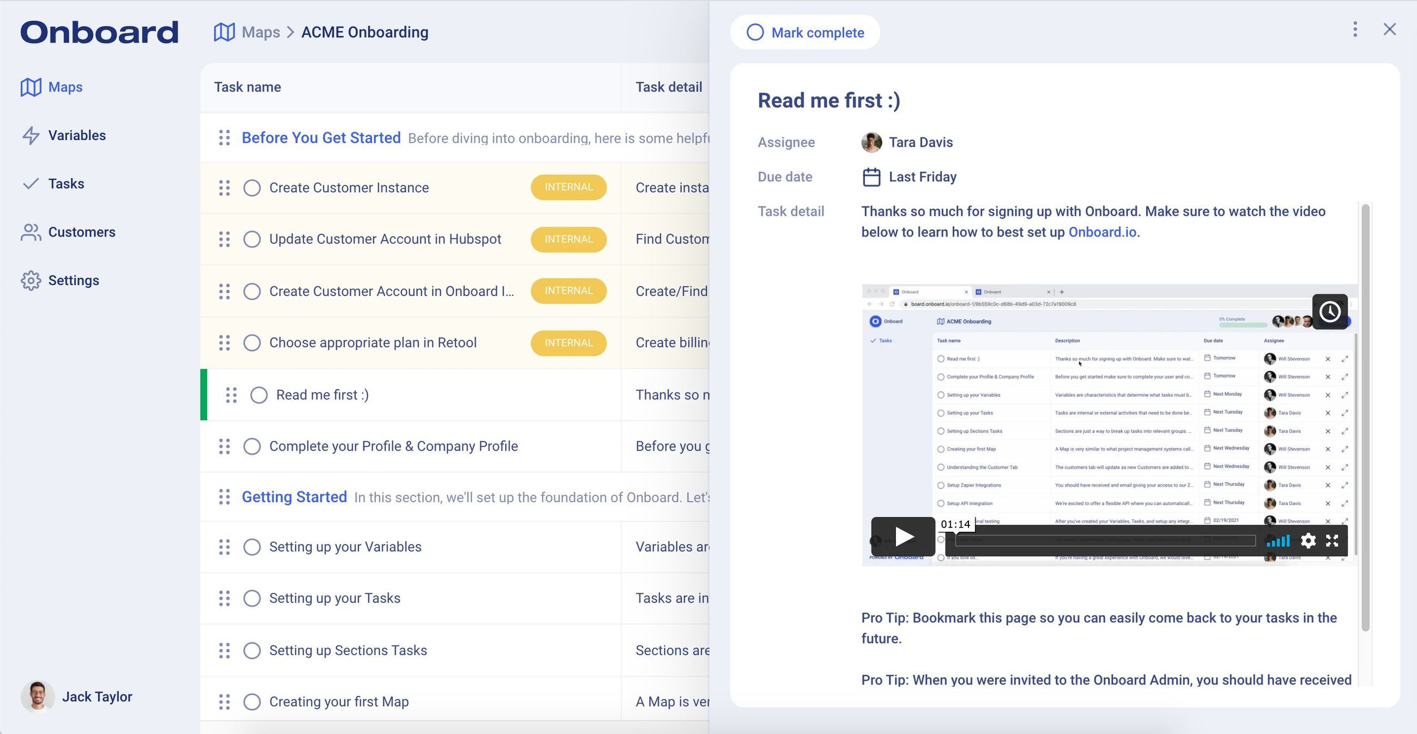Select Variables in the sidebar
Image resolution: width=1417 pixels, height=734 pixels.
coord(77,135)
